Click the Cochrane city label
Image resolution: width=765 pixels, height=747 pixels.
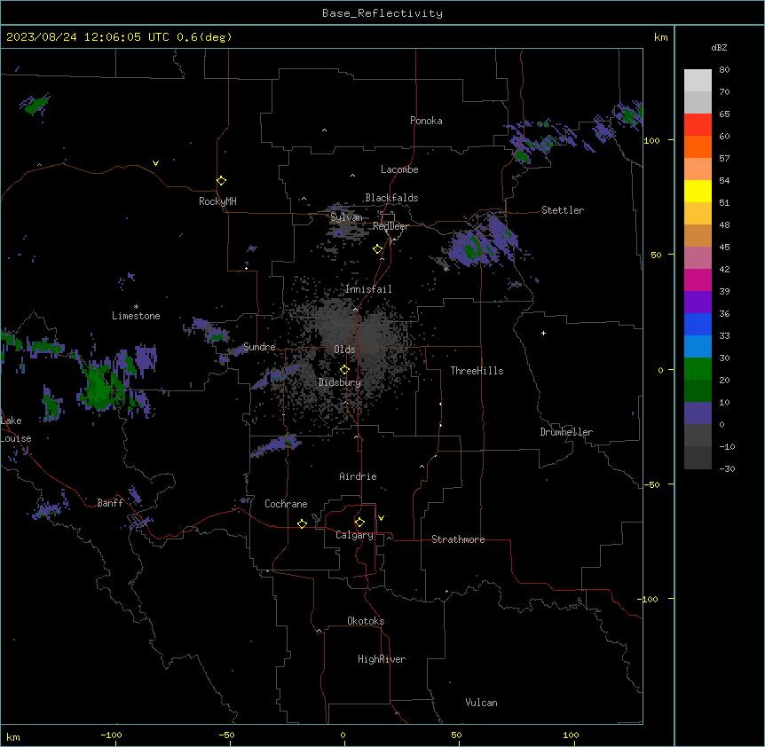(x=286, y=504)
